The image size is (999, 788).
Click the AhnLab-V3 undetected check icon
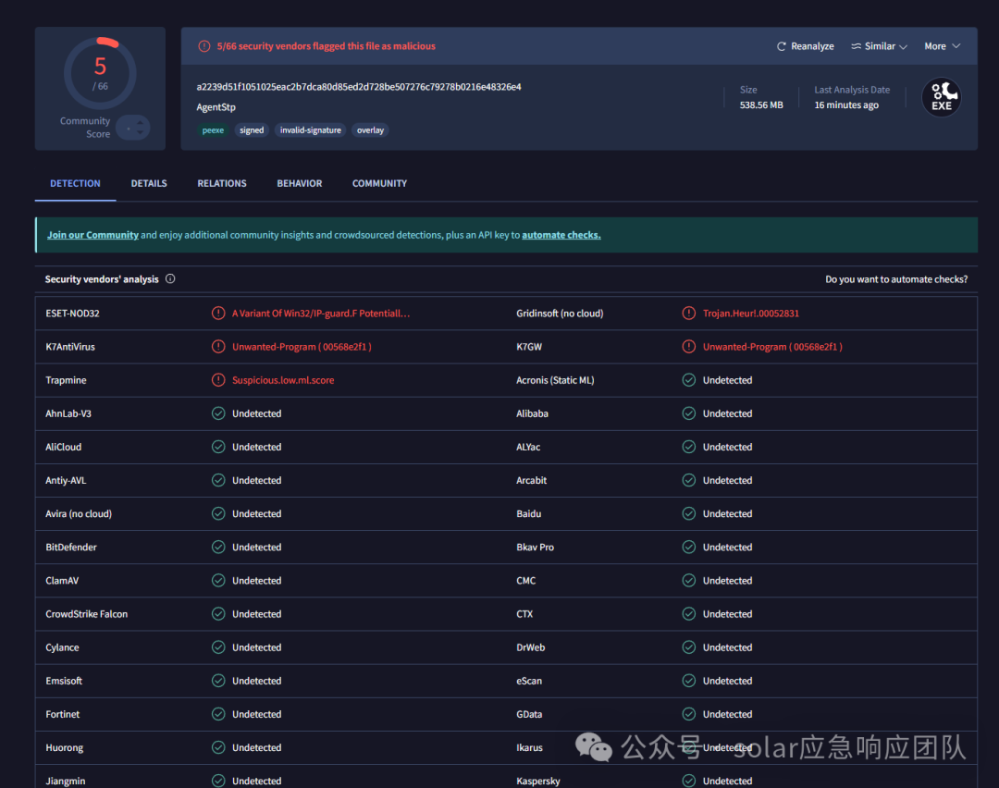218,413
